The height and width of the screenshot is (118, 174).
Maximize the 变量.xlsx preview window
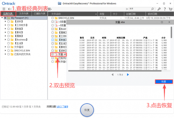(162, 22)
